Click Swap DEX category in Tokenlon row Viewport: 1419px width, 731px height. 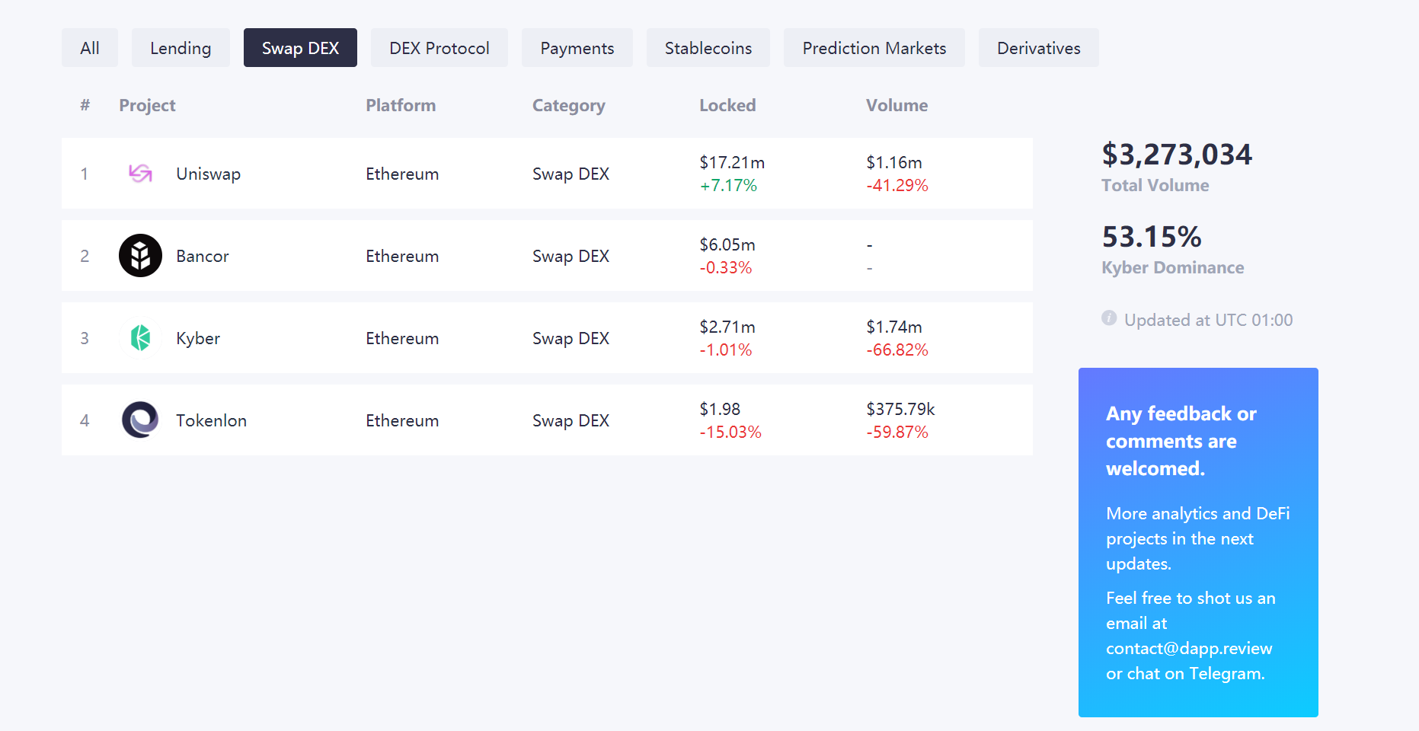click(570, 420)
